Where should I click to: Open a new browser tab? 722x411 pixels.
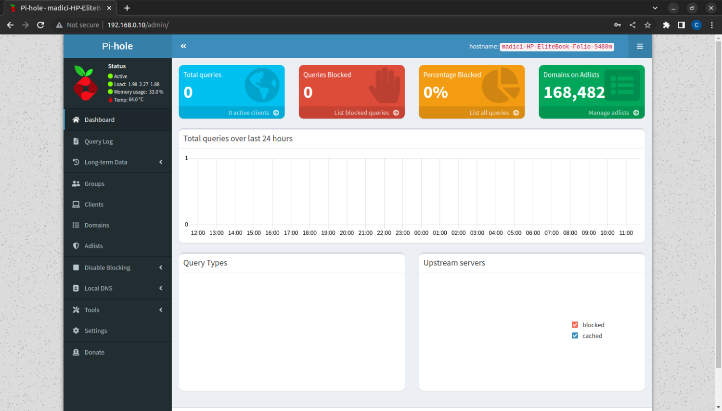pyautogui.click(x=127, y=8)
